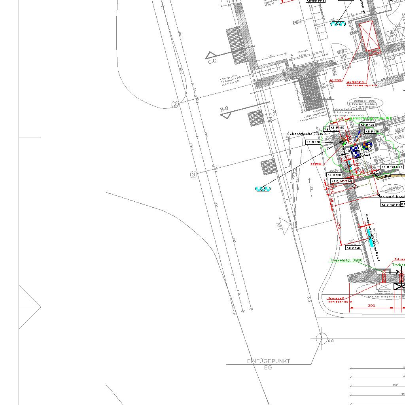Click the 'Ablauf f. Kond' annotation text
Screen dimensions: 405x405
coord(392,197)
